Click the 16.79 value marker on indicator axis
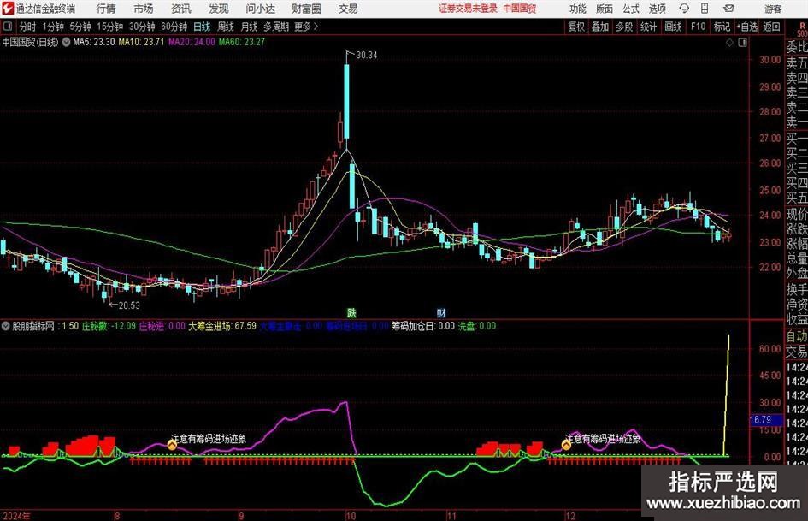 (x=761, y=420)
